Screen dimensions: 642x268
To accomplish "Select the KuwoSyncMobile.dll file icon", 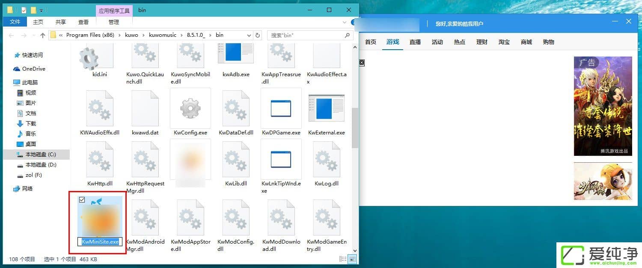I will pos(190,56).
